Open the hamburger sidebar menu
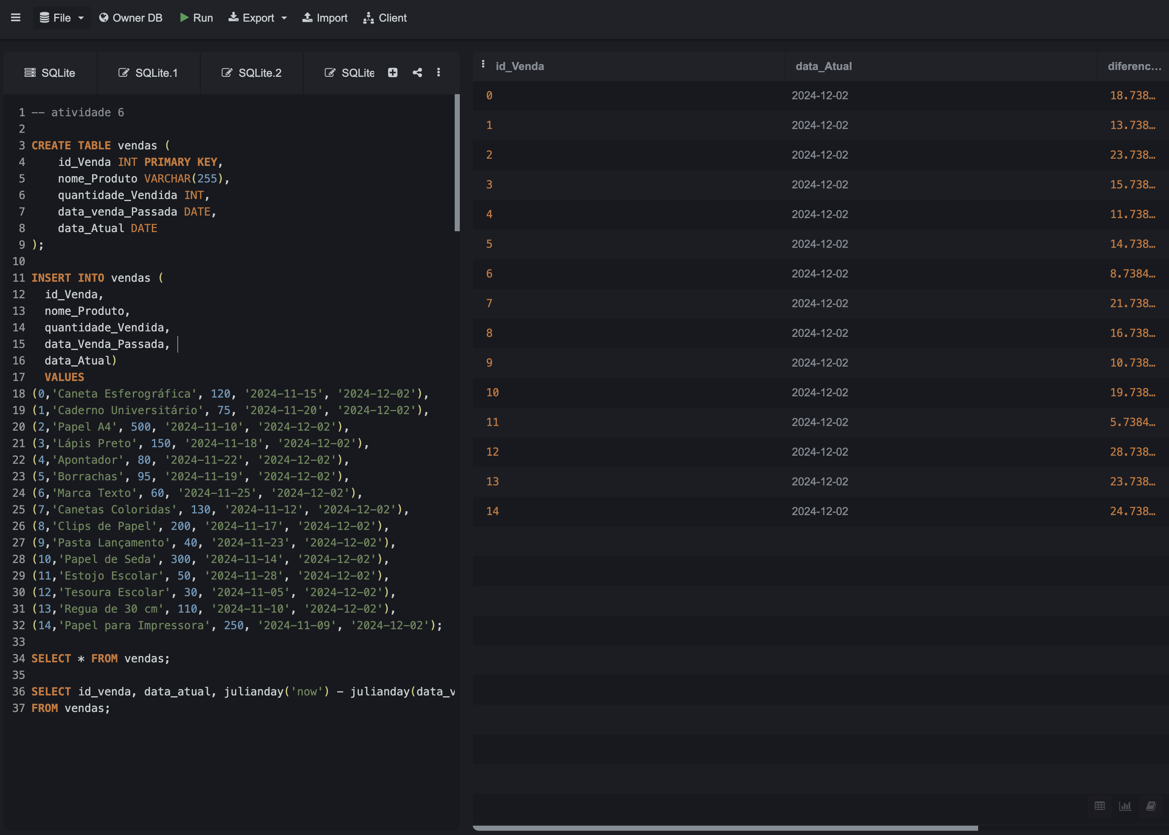Image resolution: width=1169 pixels, height=835 pixels. (15, 18)
